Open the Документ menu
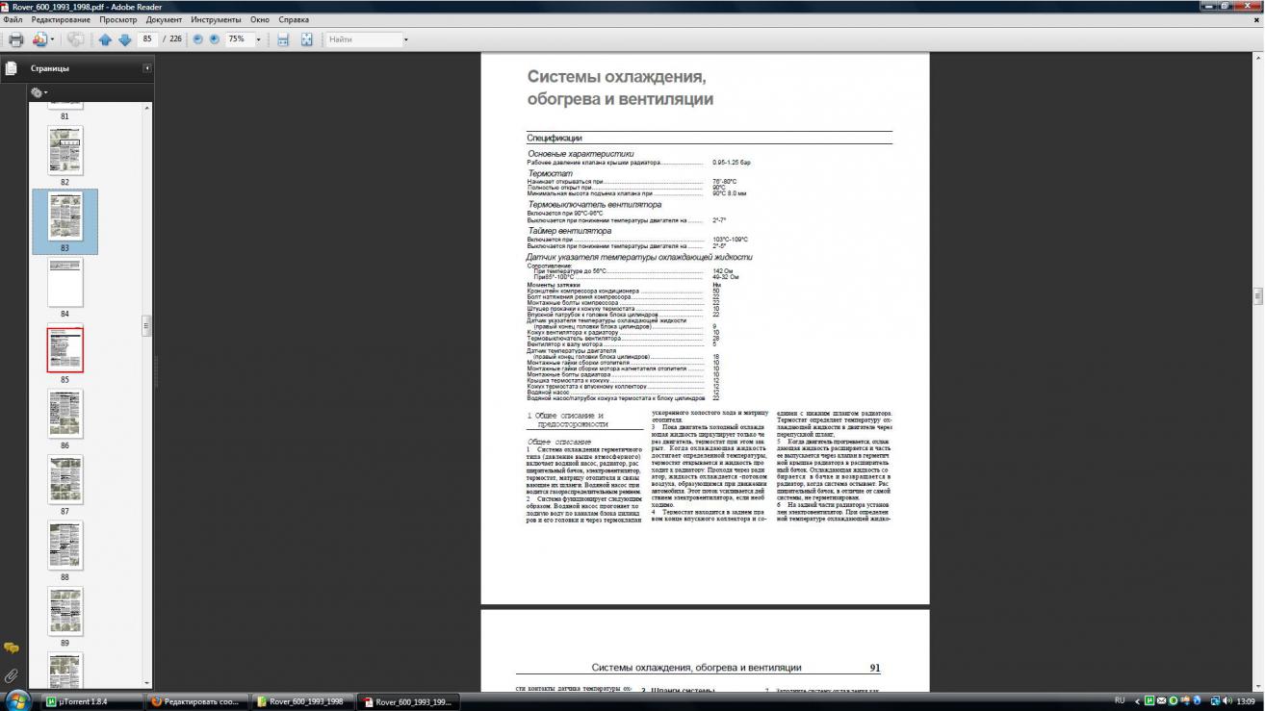The width and height of the screenshot is (1265, 711). (165, 19)
